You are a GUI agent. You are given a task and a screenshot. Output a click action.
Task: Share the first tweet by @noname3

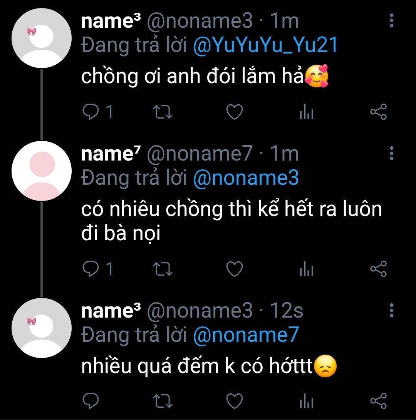point(378,112)
